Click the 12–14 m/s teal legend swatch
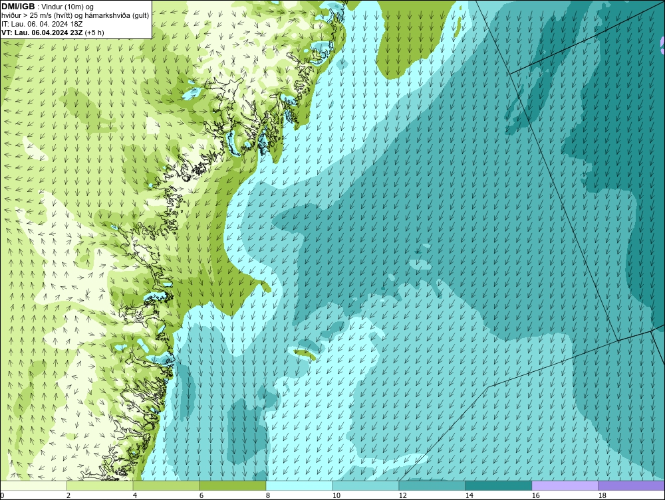Viewport: 665px width, 500px height. pos(432,485)
